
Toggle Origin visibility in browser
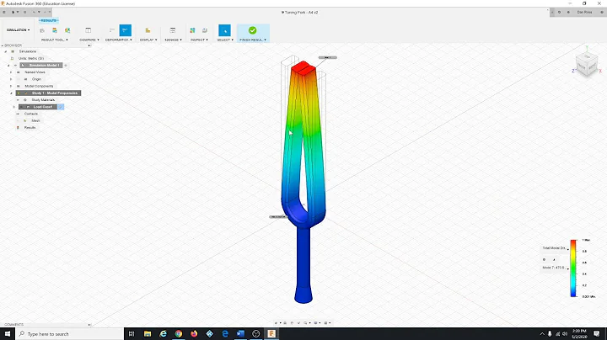point(19,79)
